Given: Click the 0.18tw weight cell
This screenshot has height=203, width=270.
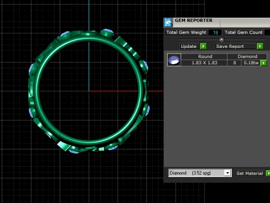Looking at the screenshot, I should pyautogui.click(x=251, y=63).
